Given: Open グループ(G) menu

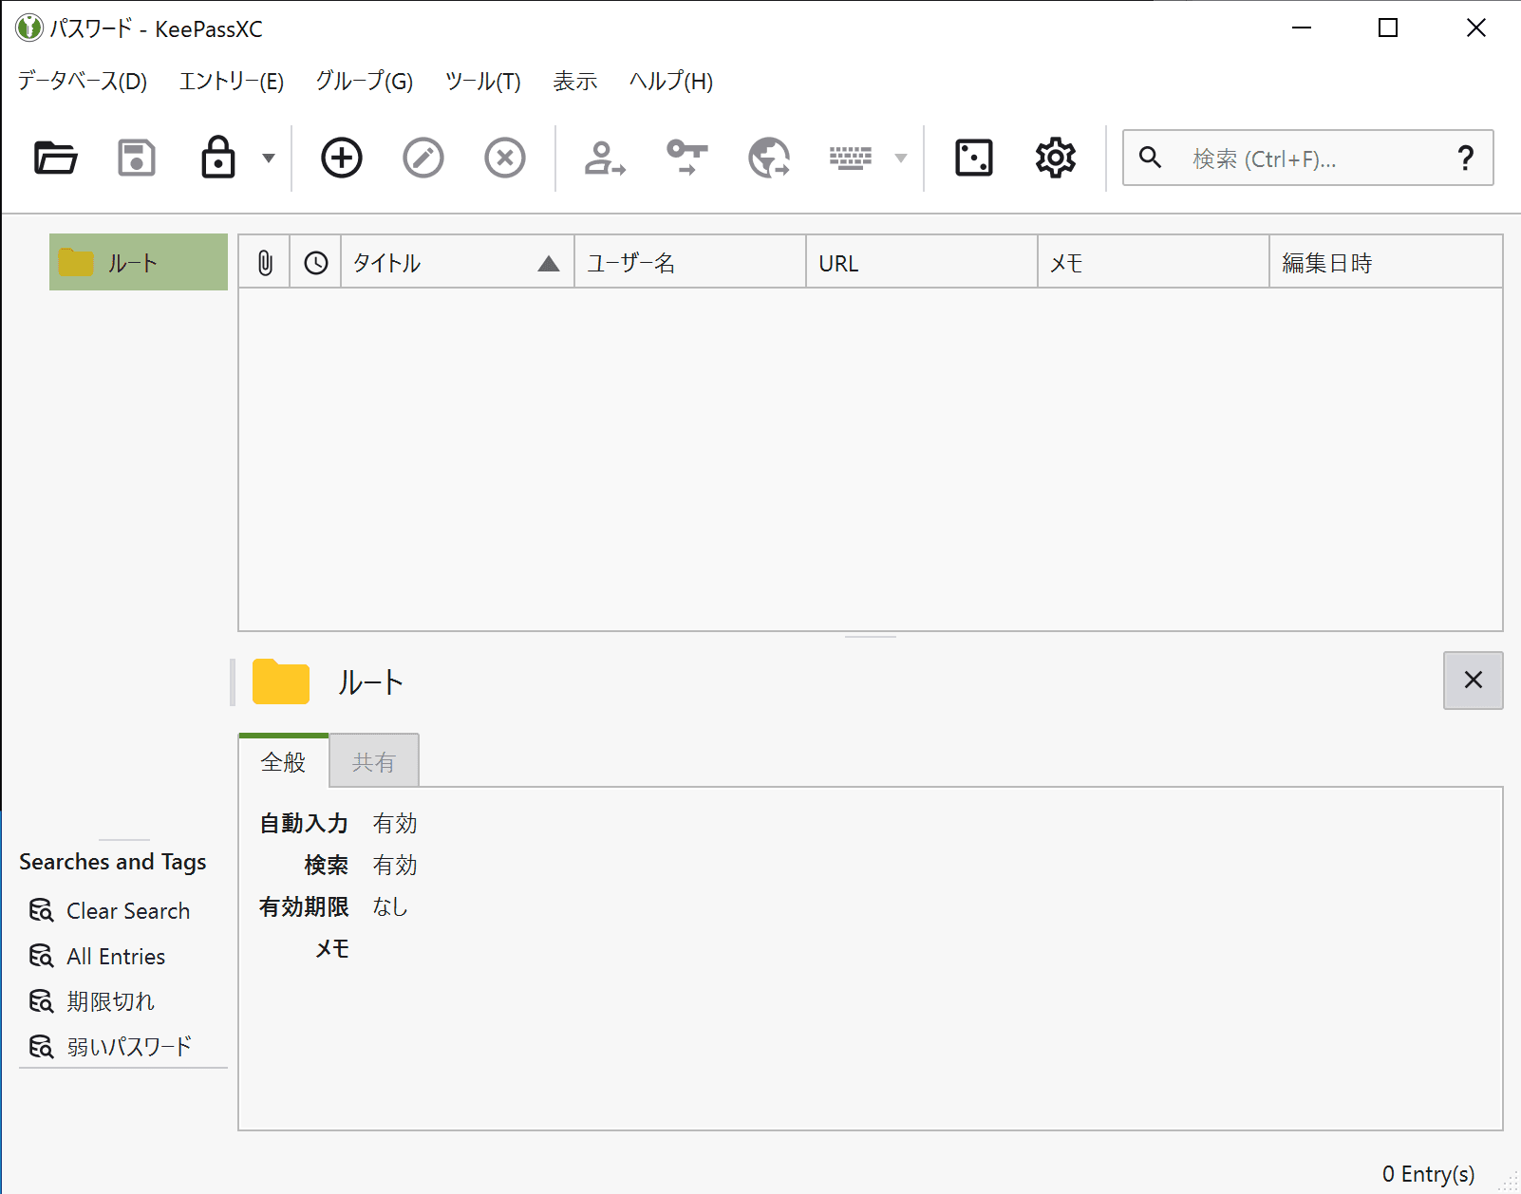Looking at the screenshot, I should [x=365, y=82].
